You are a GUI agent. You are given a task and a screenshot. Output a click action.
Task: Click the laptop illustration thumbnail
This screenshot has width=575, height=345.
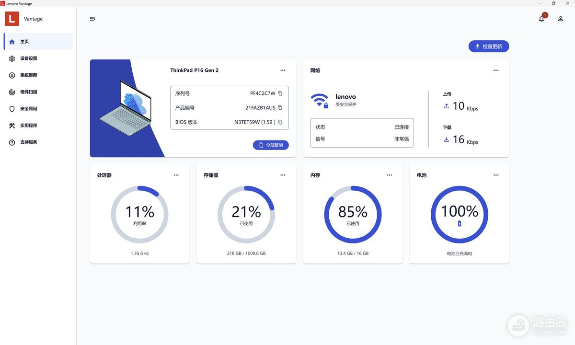pyautogui.click(x=126, y=108)
